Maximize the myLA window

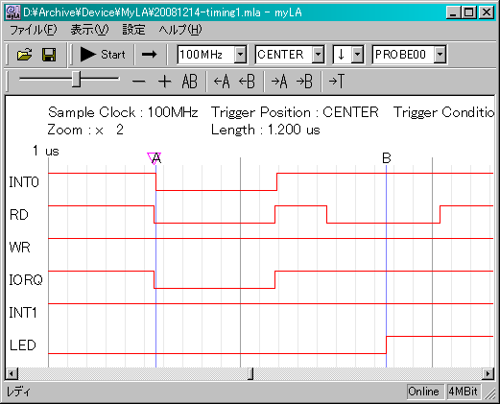469,12
